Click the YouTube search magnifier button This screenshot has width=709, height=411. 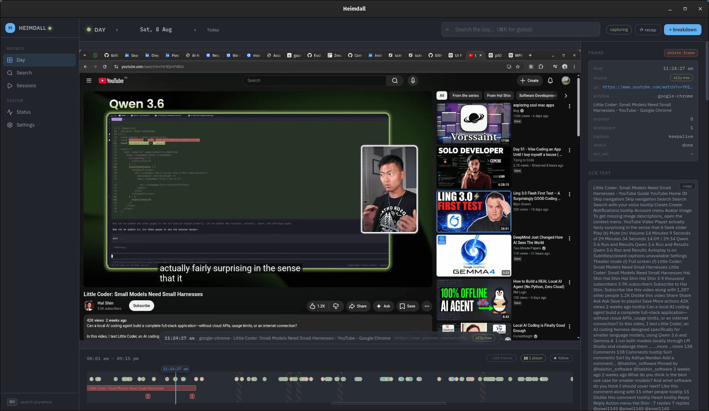(x=395, y=80)
